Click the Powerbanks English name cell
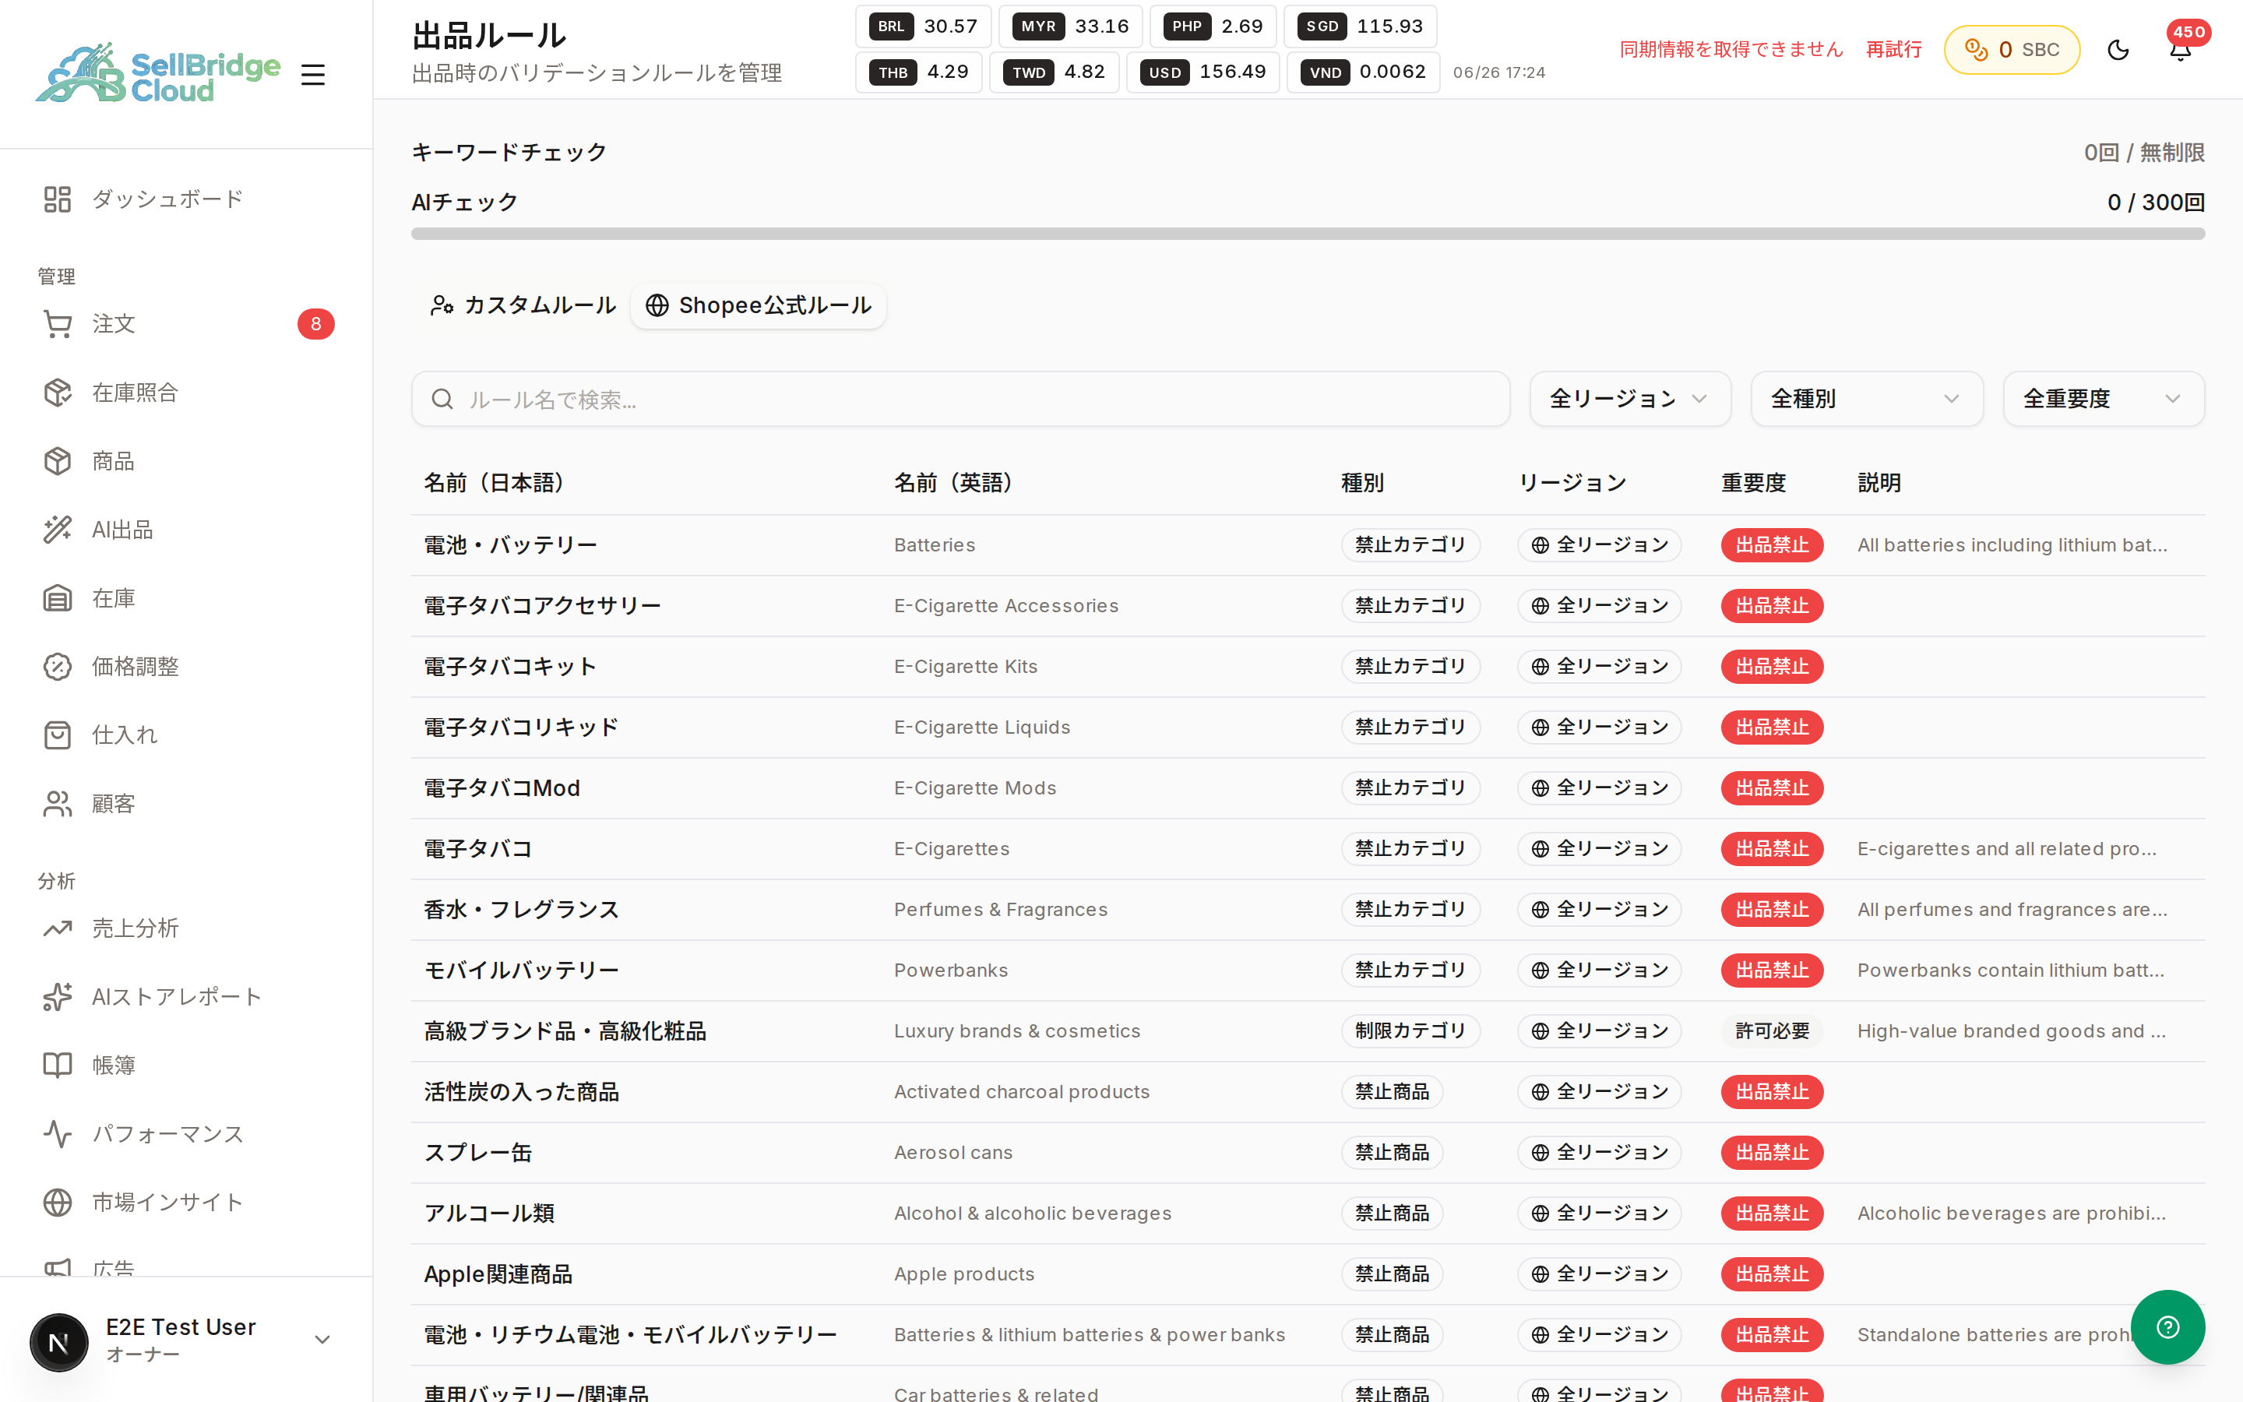Image resolution: width=2243 pixels, height=1402 pixels. pyautogui.click(x=951, y=970)
